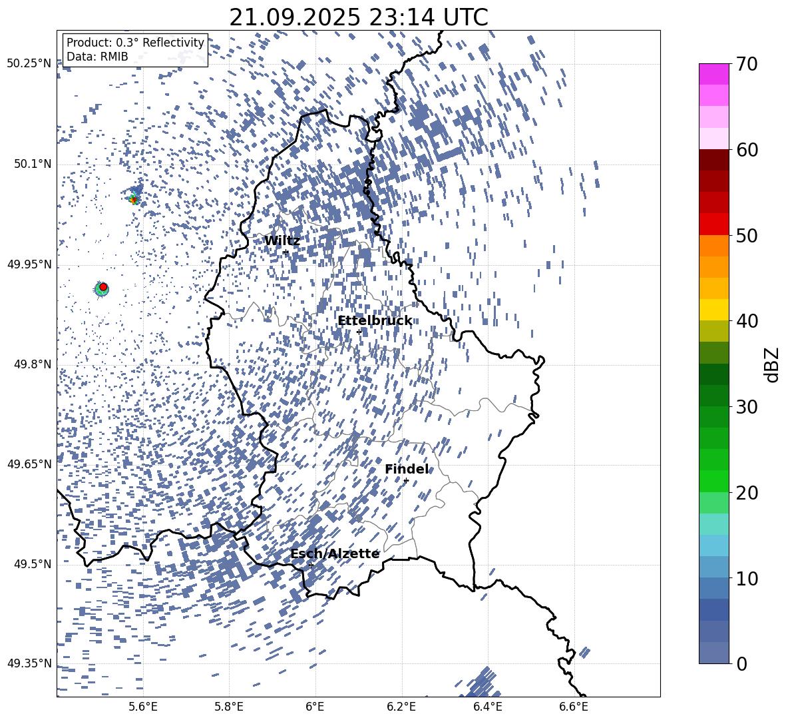Click the 10 tick on the colorbar
Viewport: 788px width, 720px height.
pyautogui.click(x=747, y=577)
